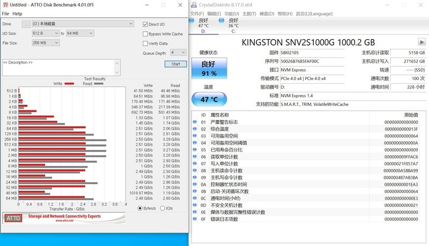Click the www.atto.com banner link
Image resolution: width=429 pixels, height=246 pixels.
coord(64,221)
